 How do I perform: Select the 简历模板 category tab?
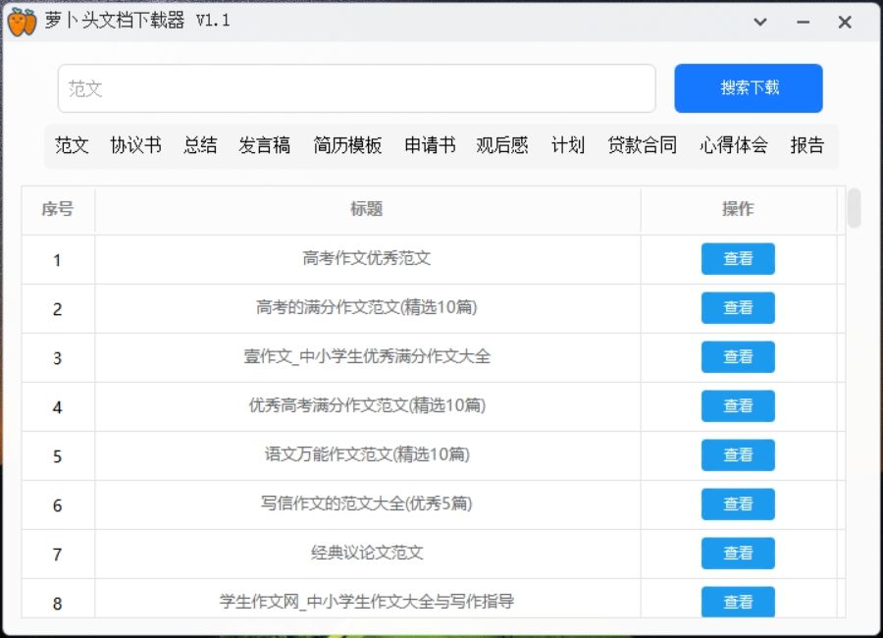coord(347,145)
